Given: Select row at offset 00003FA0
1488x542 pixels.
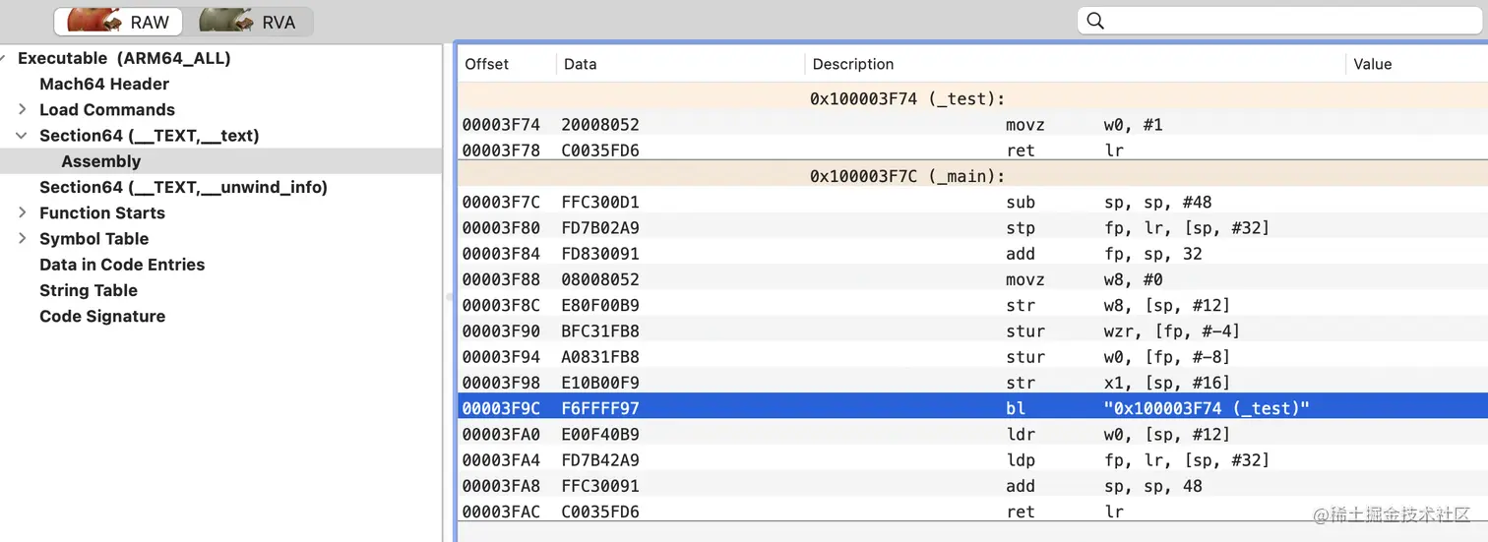Looking at the screenshot, I should pyautogui.click(x=972, y=434).
